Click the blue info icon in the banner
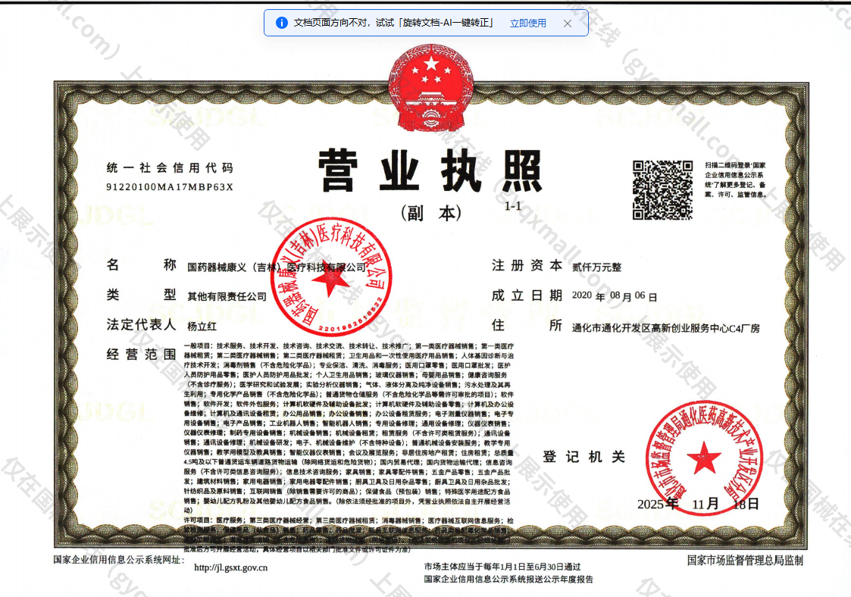This screenshot has height=597, width=851. point(282,23)
